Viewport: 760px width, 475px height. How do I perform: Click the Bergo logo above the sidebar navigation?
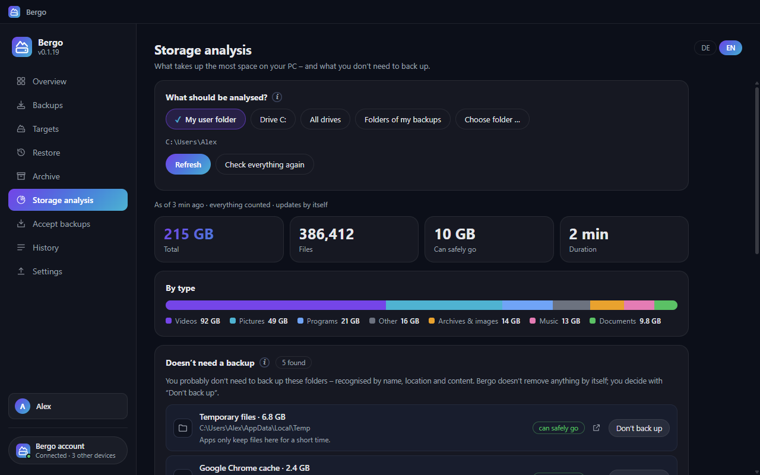pyautogui.click(x=22, y=47)
